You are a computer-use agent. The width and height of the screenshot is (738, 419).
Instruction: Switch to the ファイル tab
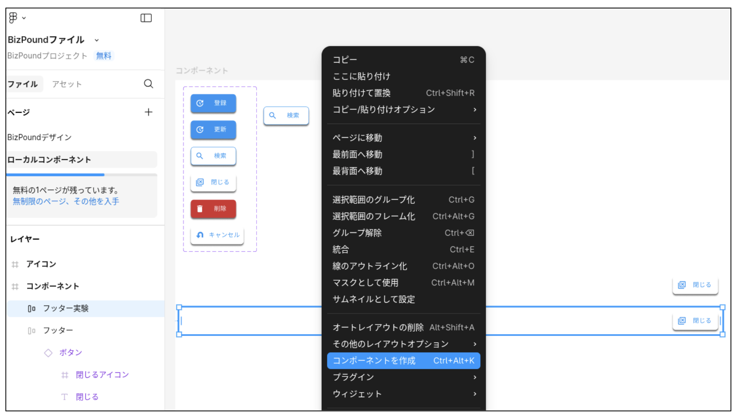pos(24,84)
